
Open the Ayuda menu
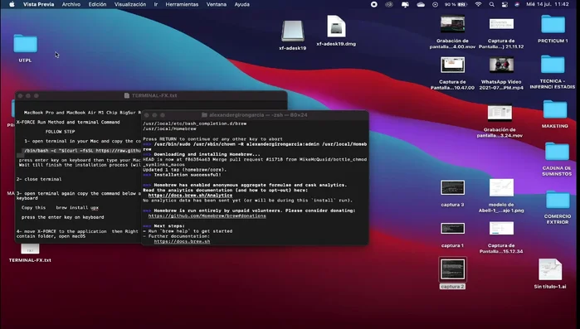coord(242,4)
